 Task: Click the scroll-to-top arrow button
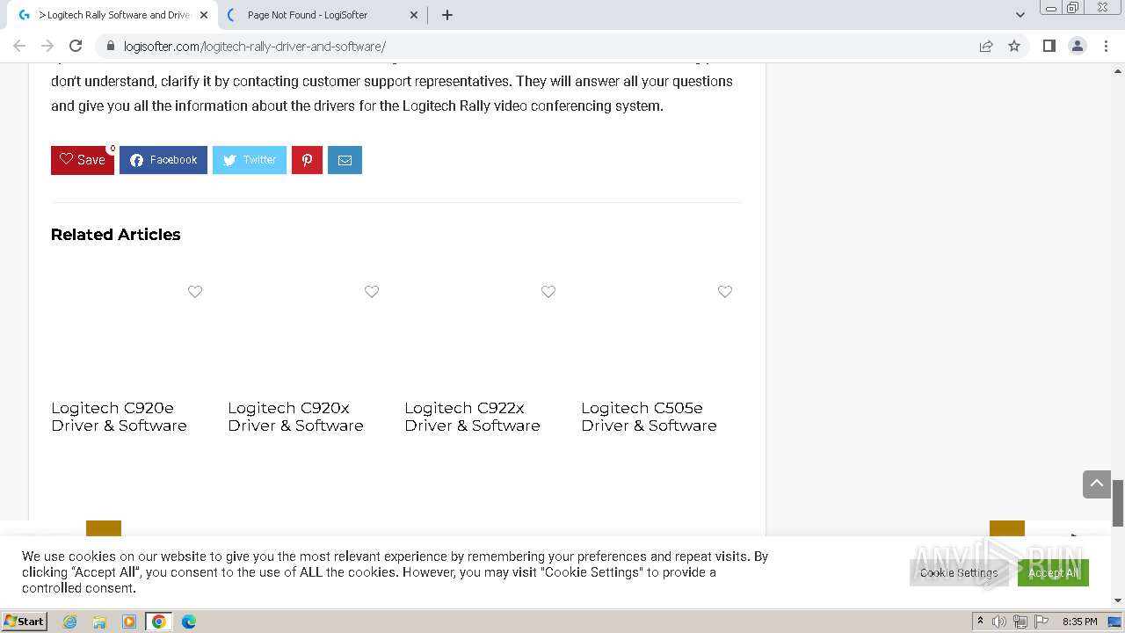point(1097,484)
